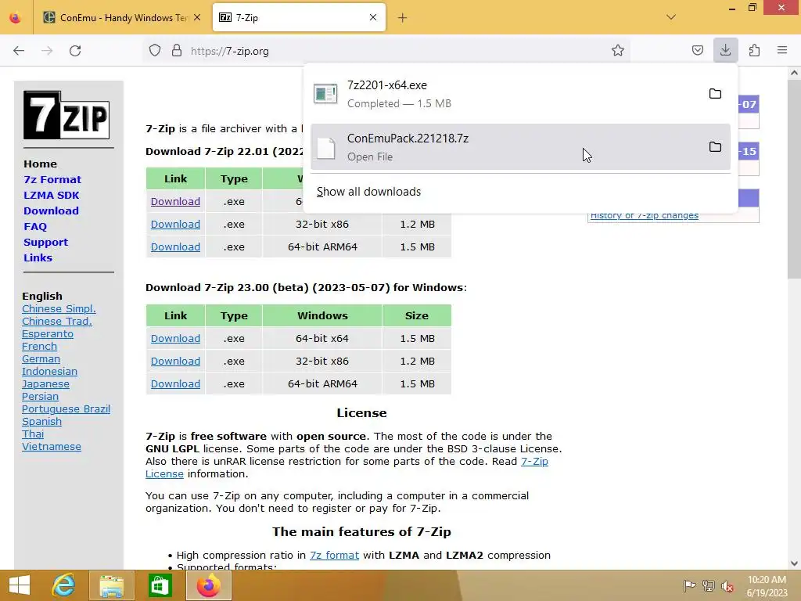
Task: Click the muted speaker tray icon
Action: coord(727,586)
